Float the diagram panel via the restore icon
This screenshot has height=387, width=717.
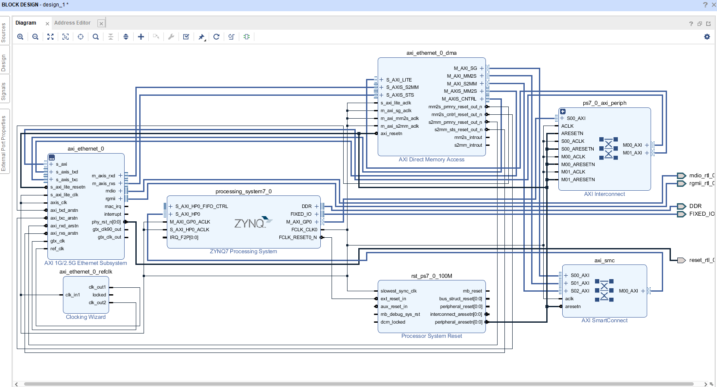point(700,24)
